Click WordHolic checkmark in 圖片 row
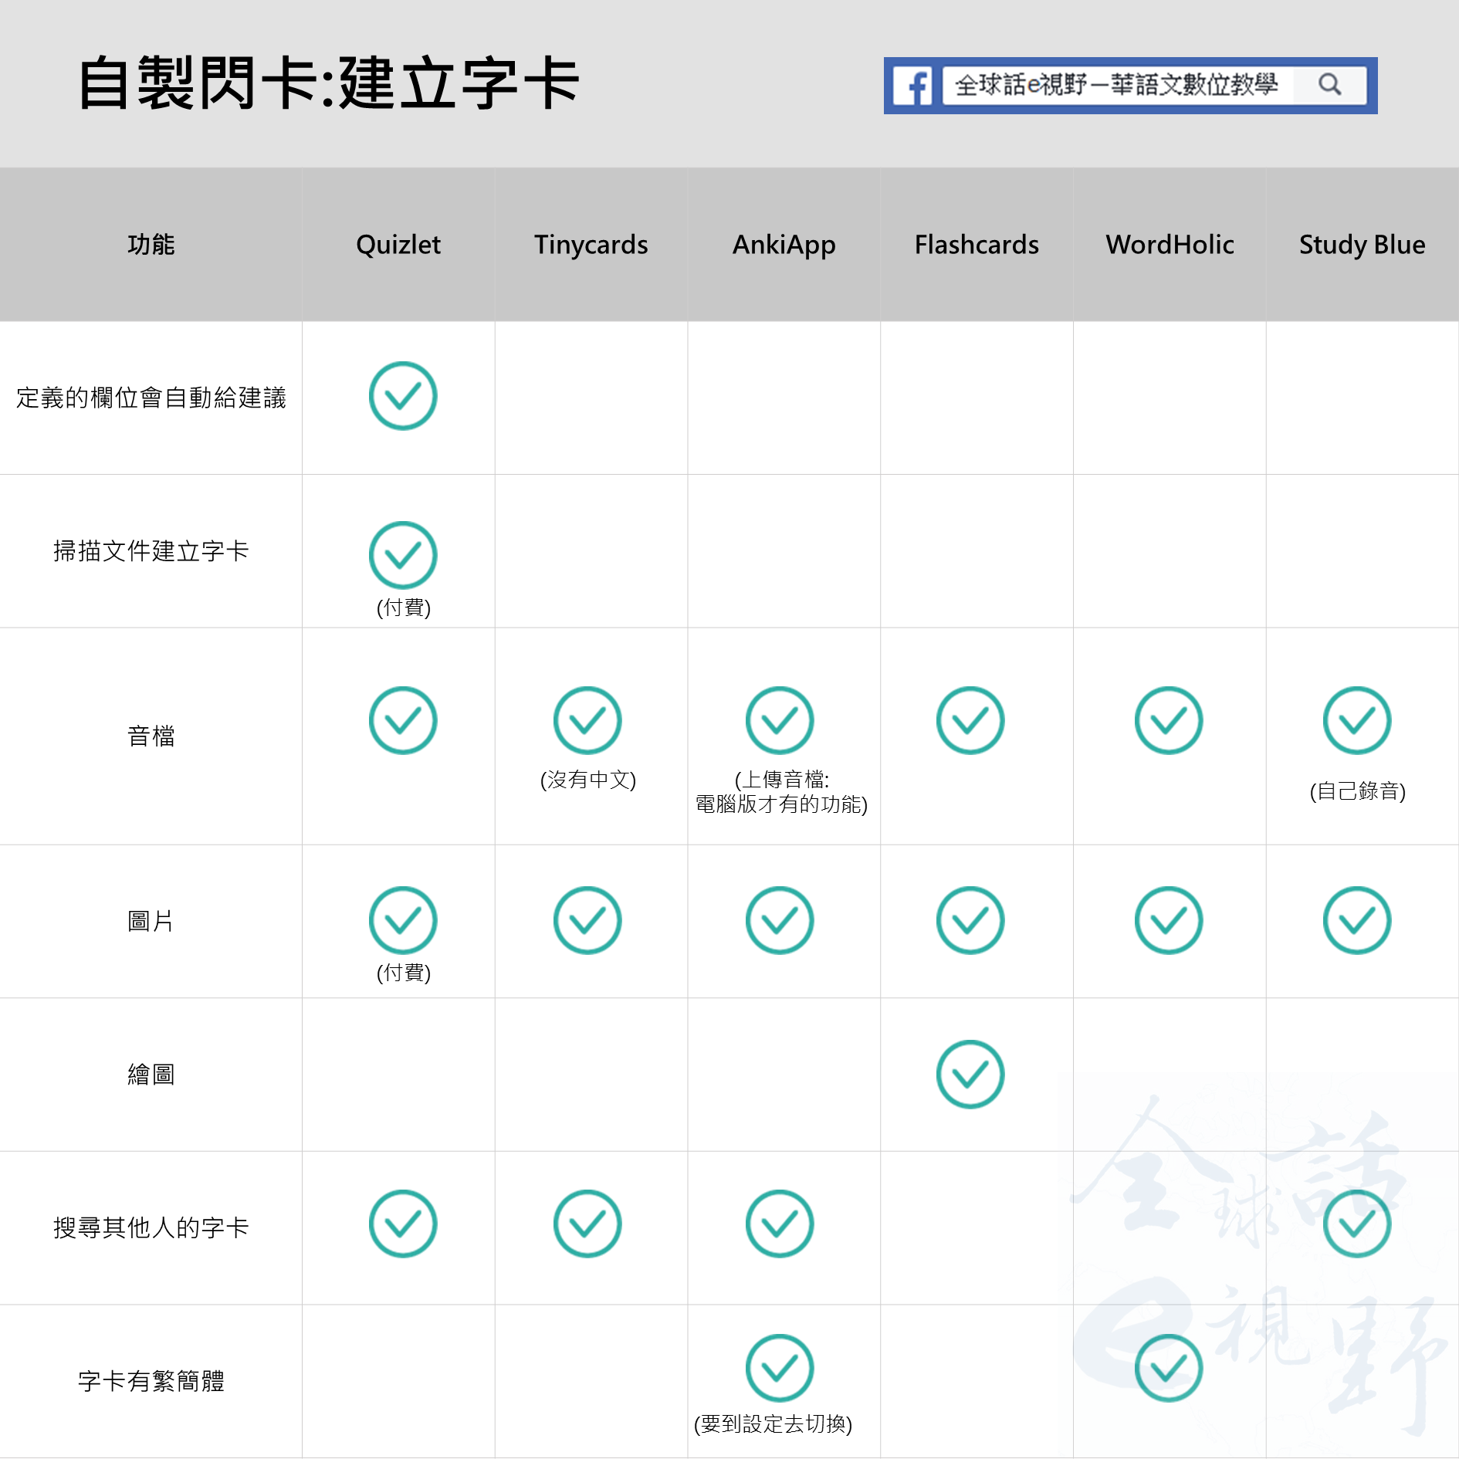This screenshot has height=1459, width=1459. pyautogui.click(x=1169, y=920)
